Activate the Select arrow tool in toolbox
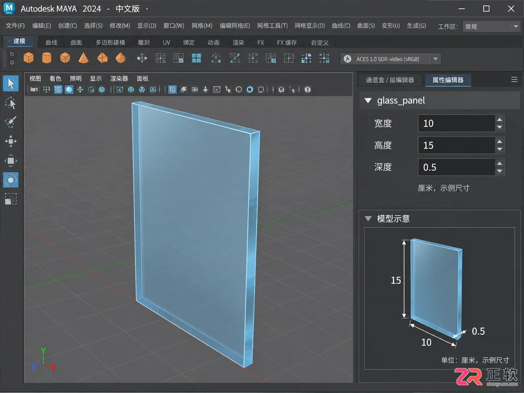This screenshot has height=393, width=524. (x=11, y=84)
